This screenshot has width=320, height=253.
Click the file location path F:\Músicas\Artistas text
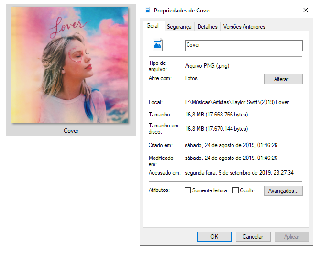pos(237,102)
